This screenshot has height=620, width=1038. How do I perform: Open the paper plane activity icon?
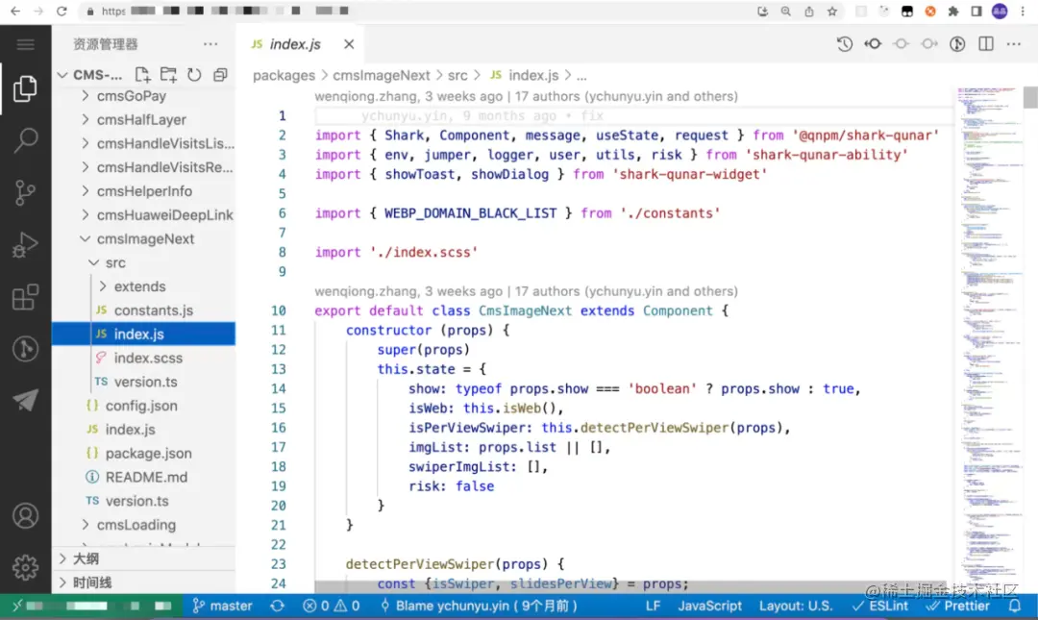[x=25, y=400]
